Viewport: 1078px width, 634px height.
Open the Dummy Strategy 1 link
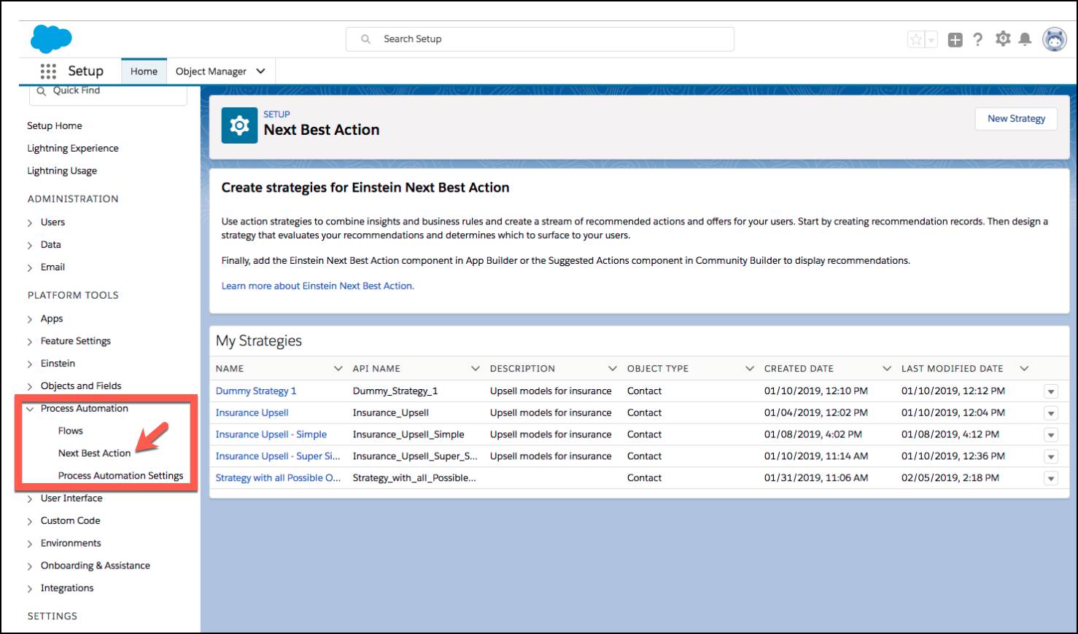coord(256,391)
